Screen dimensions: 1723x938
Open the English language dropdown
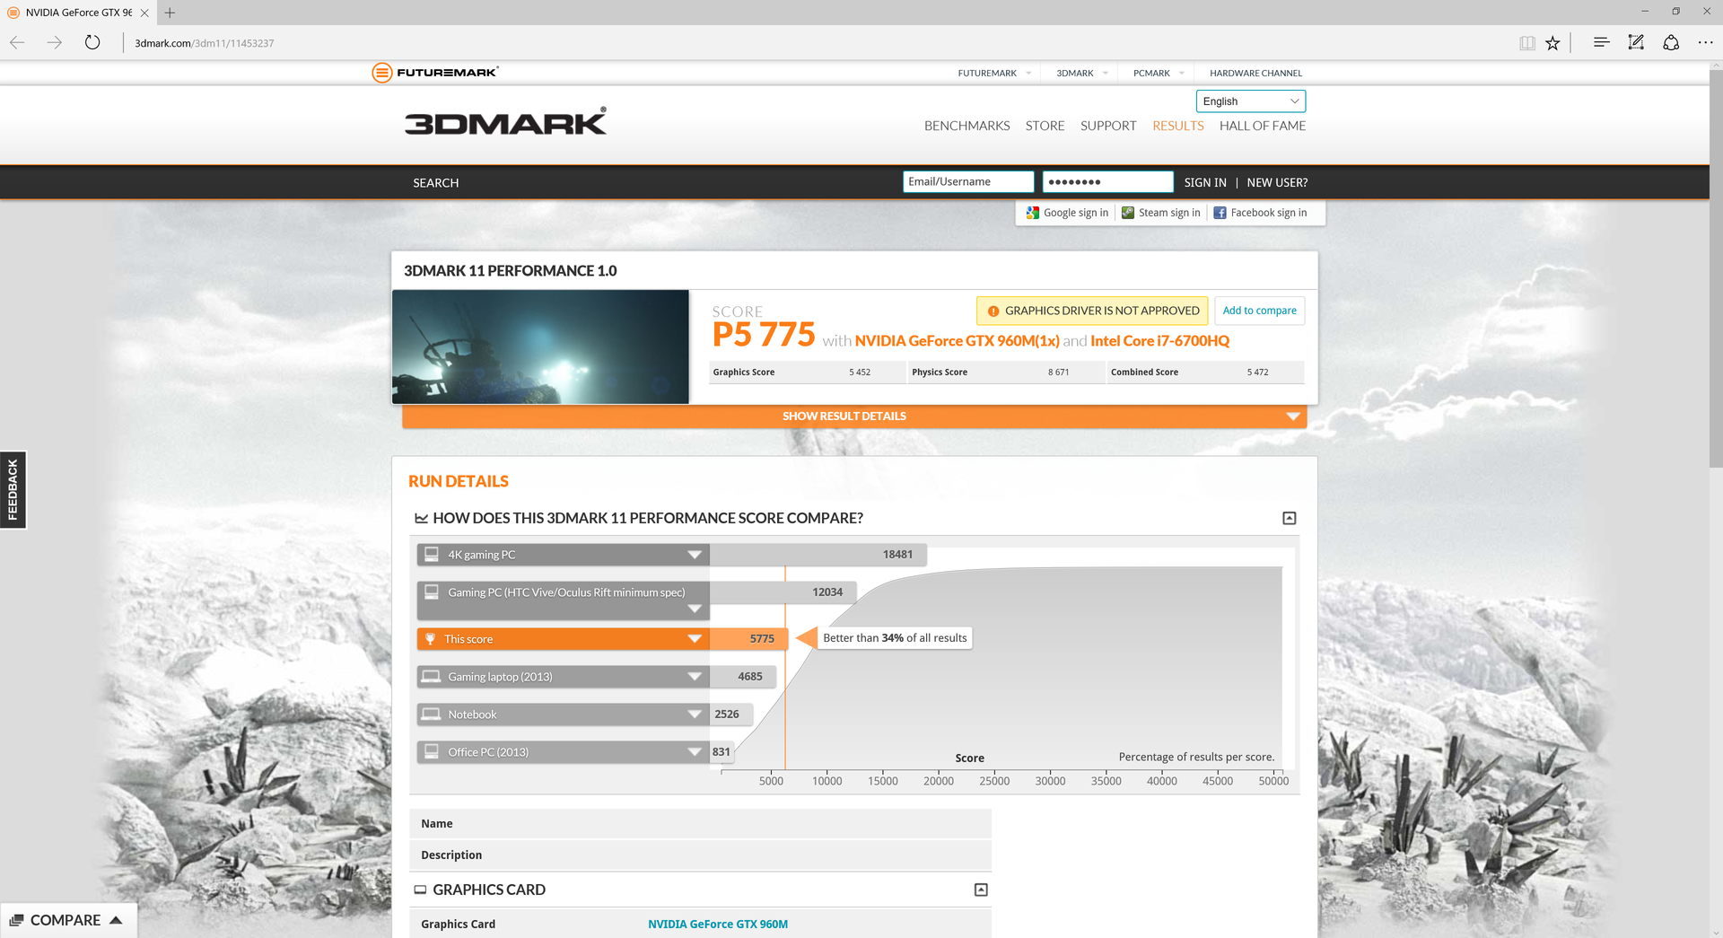(1250, 101)
